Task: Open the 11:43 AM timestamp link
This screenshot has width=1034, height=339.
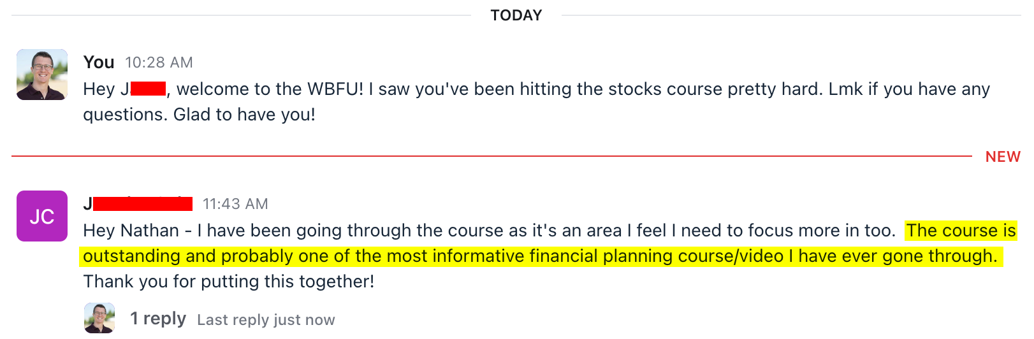Action: click(x=235, y=204)
